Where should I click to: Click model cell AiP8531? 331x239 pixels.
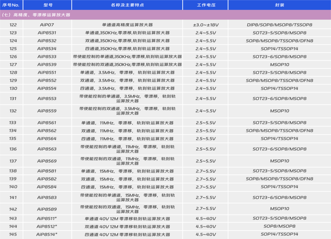(47, 33)
